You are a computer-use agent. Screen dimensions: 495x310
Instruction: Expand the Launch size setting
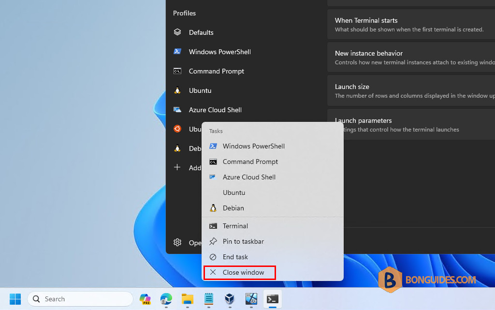411,90
